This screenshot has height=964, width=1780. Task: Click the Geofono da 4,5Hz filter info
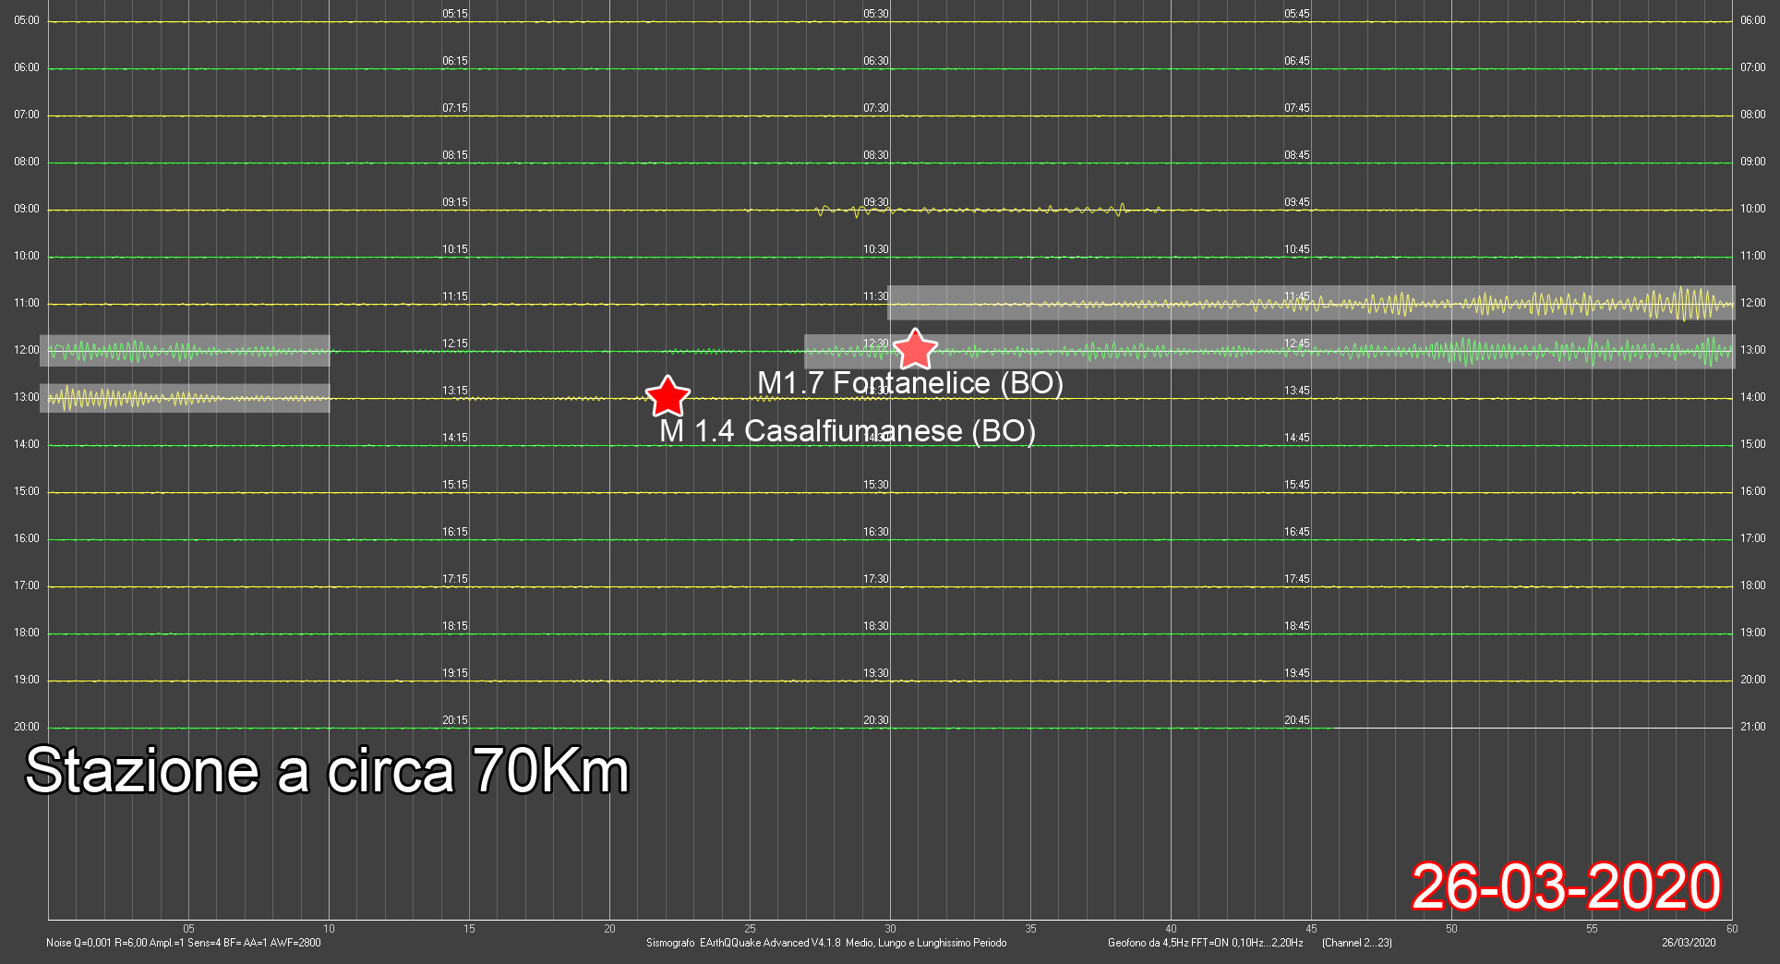point(1205,943)
